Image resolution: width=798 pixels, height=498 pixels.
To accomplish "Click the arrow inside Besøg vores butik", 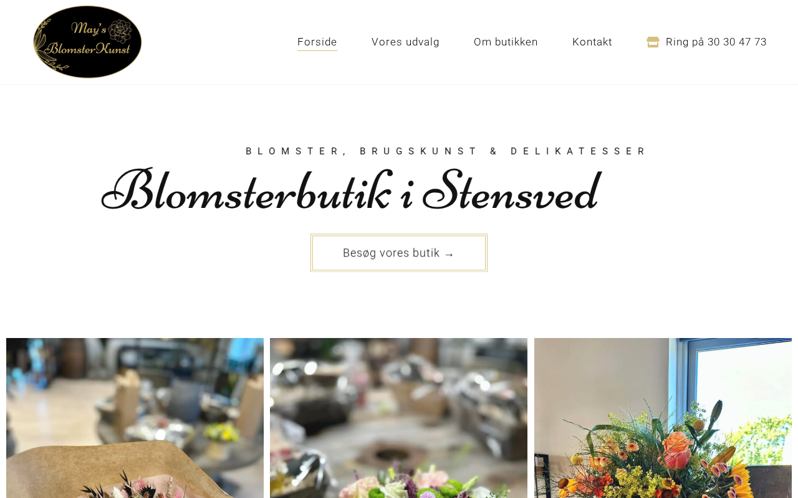I will point(449,254).
